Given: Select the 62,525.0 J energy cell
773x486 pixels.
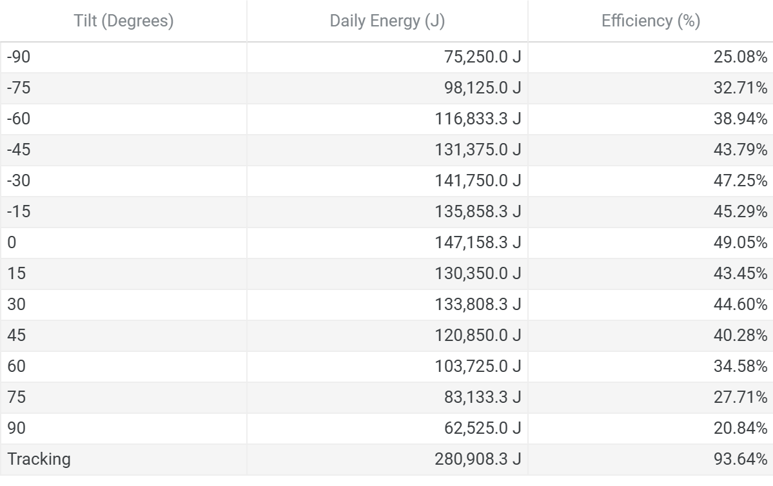Looking at the screenshot, I should (x=387, y=429).
